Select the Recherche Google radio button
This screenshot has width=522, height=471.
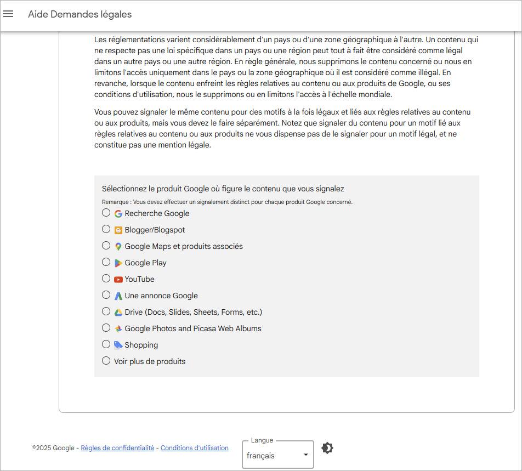pyautogui.click(x=106, y=213)
